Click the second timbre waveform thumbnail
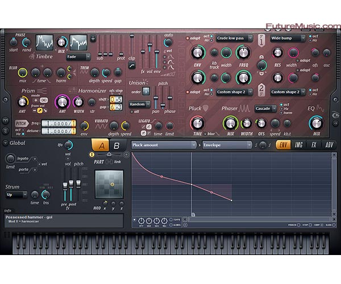 click(78, 43)
